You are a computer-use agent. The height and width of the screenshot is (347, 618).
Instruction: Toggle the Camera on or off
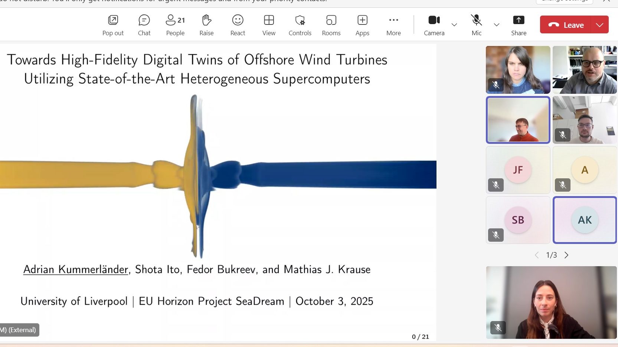(434, 25)
